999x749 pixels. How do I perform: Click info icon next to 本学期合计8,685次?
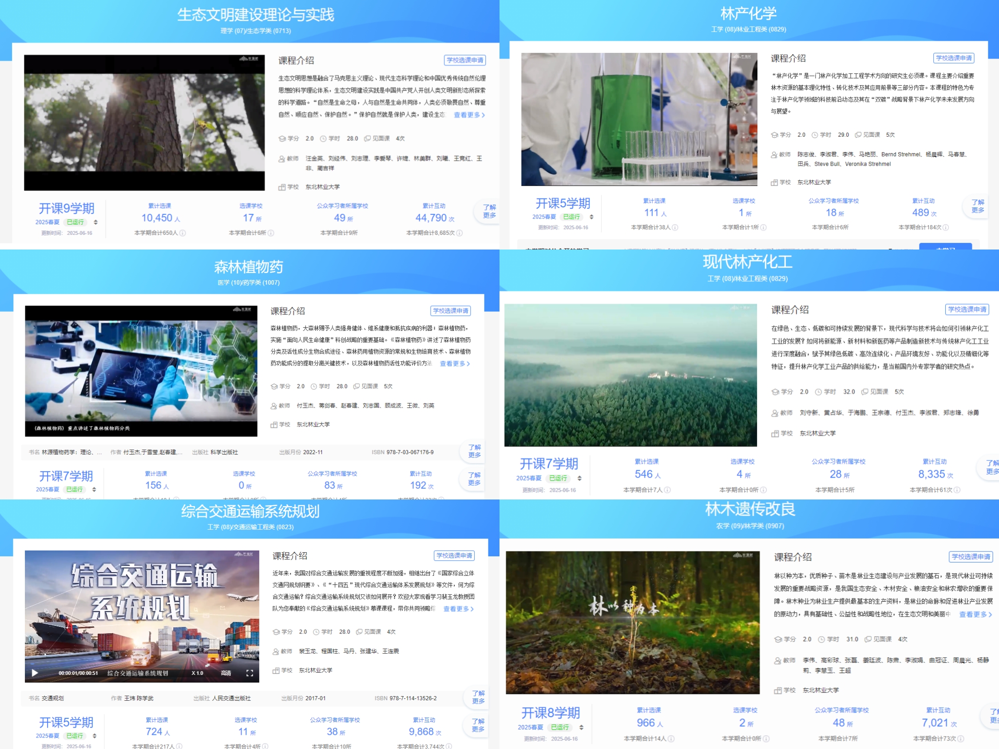459,233
